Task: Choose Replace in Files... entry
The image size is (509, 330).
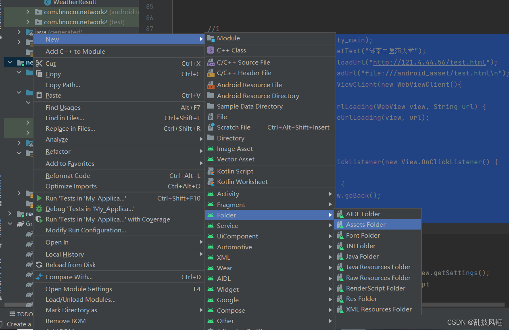Action: 119,129
